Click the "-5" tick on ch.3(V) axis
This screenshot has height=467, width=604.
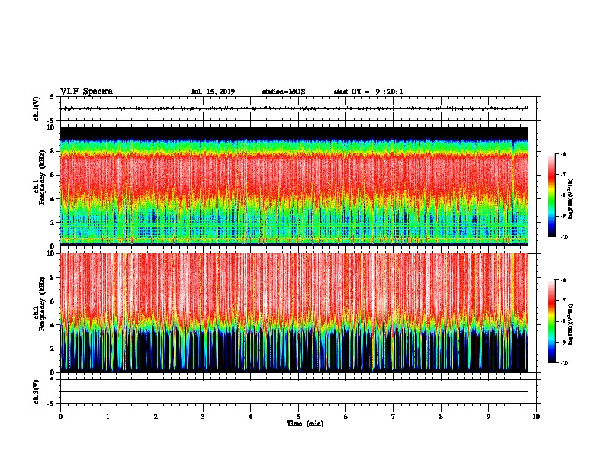51,404
